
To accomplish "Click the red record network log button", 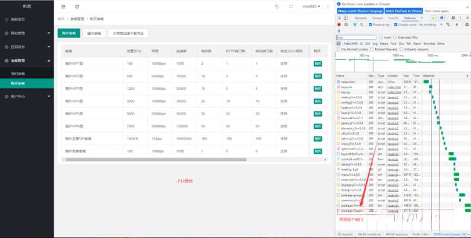I will pyautogui.click(x=339, y=25).
